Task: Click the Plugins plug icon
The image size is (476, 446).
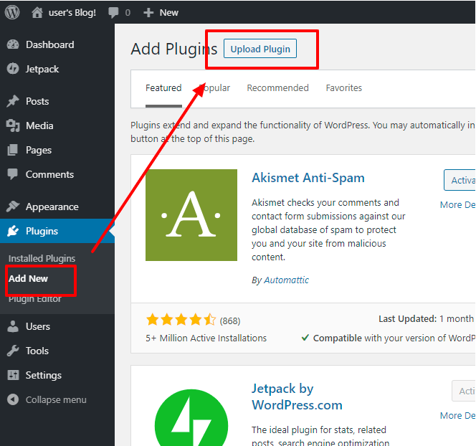Action: (13, 231)
